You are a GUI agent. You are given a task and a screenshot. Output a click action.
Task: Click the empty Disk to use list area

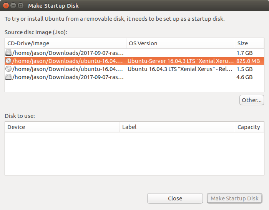pyautogui.click(x=134, y=154)
